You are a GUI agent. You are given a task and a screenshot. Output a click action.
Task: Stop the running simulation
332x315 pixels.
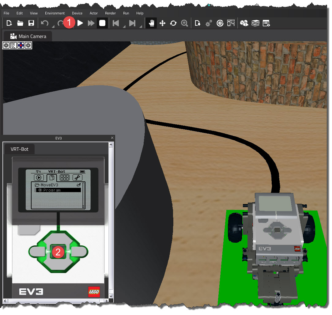(x=102, y=23)
